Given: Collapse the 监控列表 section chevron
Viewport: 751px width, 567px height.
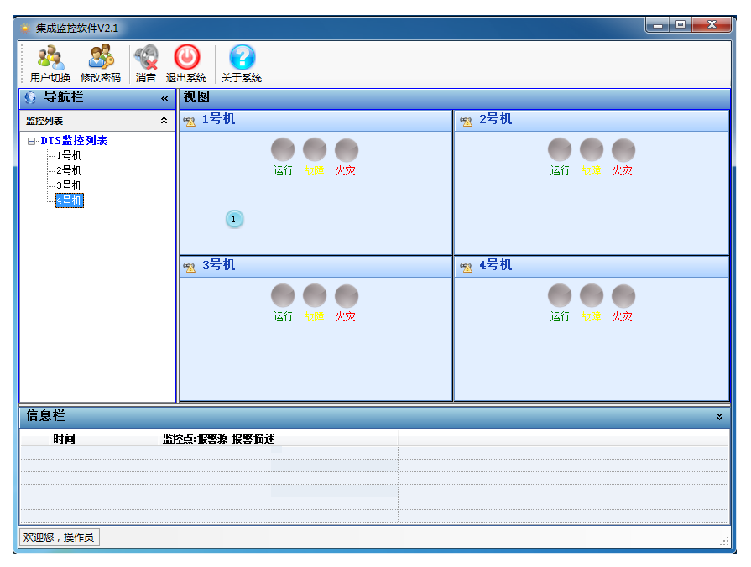Looking at the screenshot, I should point(164,121).
